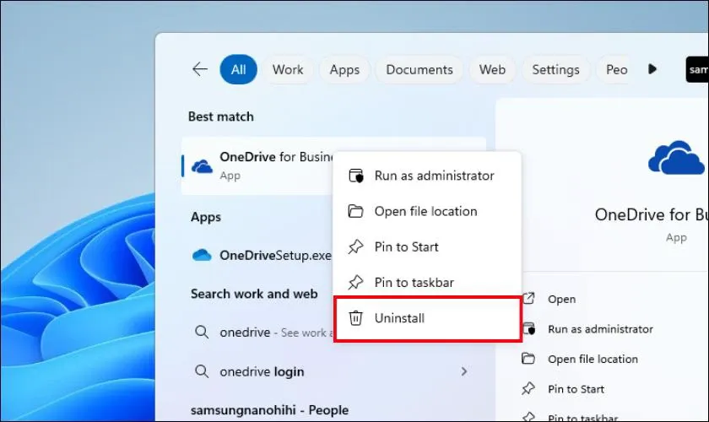Viewport: 709px width, 422px height.
Task: Select the onedrive login search suggestion
Action: click(333, 371)
